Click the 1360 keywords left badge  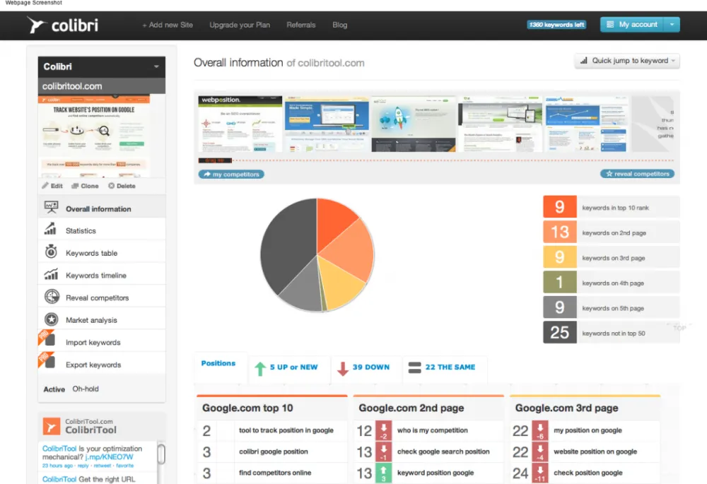pyautogui.click(x=556, y=25)
